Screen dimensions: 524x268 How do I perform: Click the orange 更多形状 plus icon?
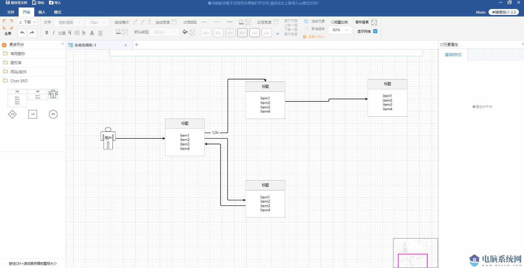pos(4,45)
